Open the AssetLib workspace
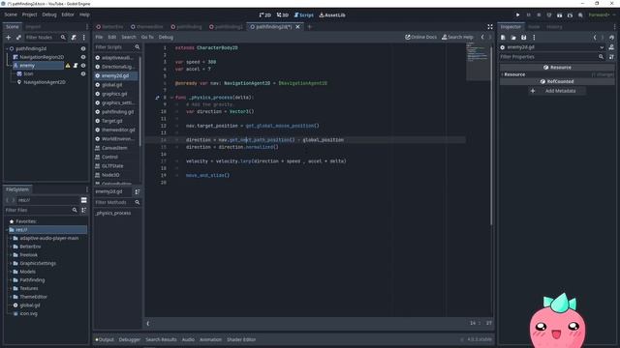The width and height of the screenshot is (620, 348). [x=332, y=15]
